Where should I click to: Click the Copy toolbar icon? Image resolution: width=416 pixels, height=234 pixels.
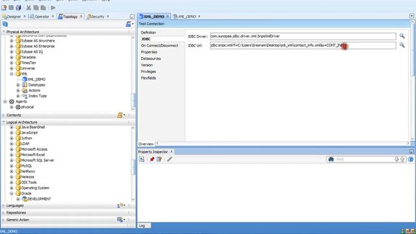click(36, 8)
